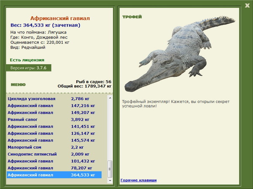Click the fish list scroll down arrow
The image size is (253, 189).
(110, 181)
